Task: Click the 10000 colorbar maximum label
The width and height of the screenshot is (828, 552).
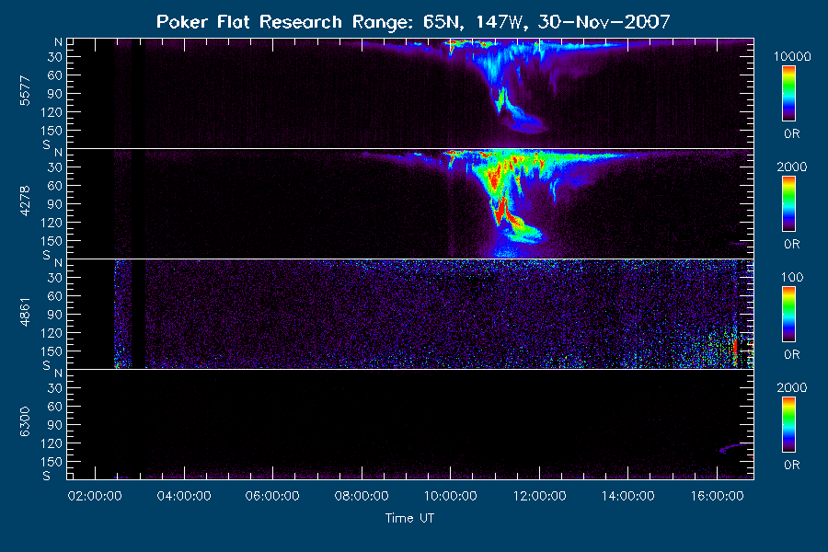Action: pos(792,56)
